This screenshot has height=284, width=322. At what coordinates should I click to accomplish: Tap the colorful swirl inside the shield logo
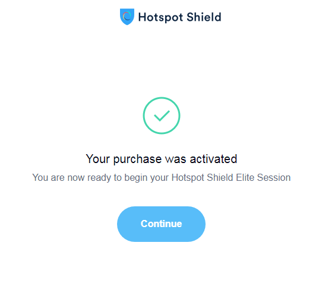pos(127,16)
